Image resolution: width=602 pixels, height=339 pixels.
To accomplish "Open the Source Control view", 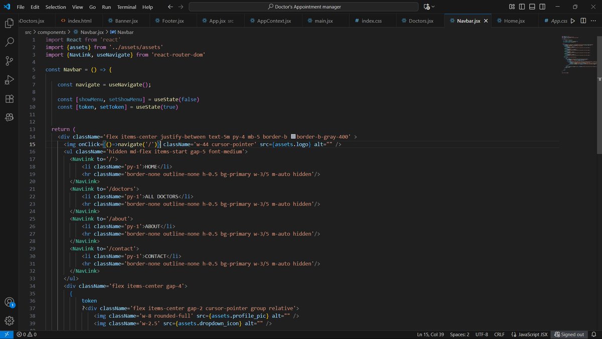I will point(9,61).
